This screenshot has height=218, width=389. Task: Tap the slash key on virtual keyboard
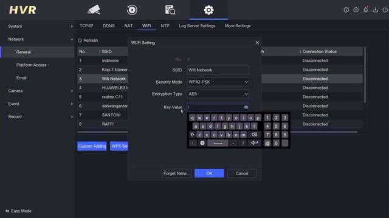[243, 143]
